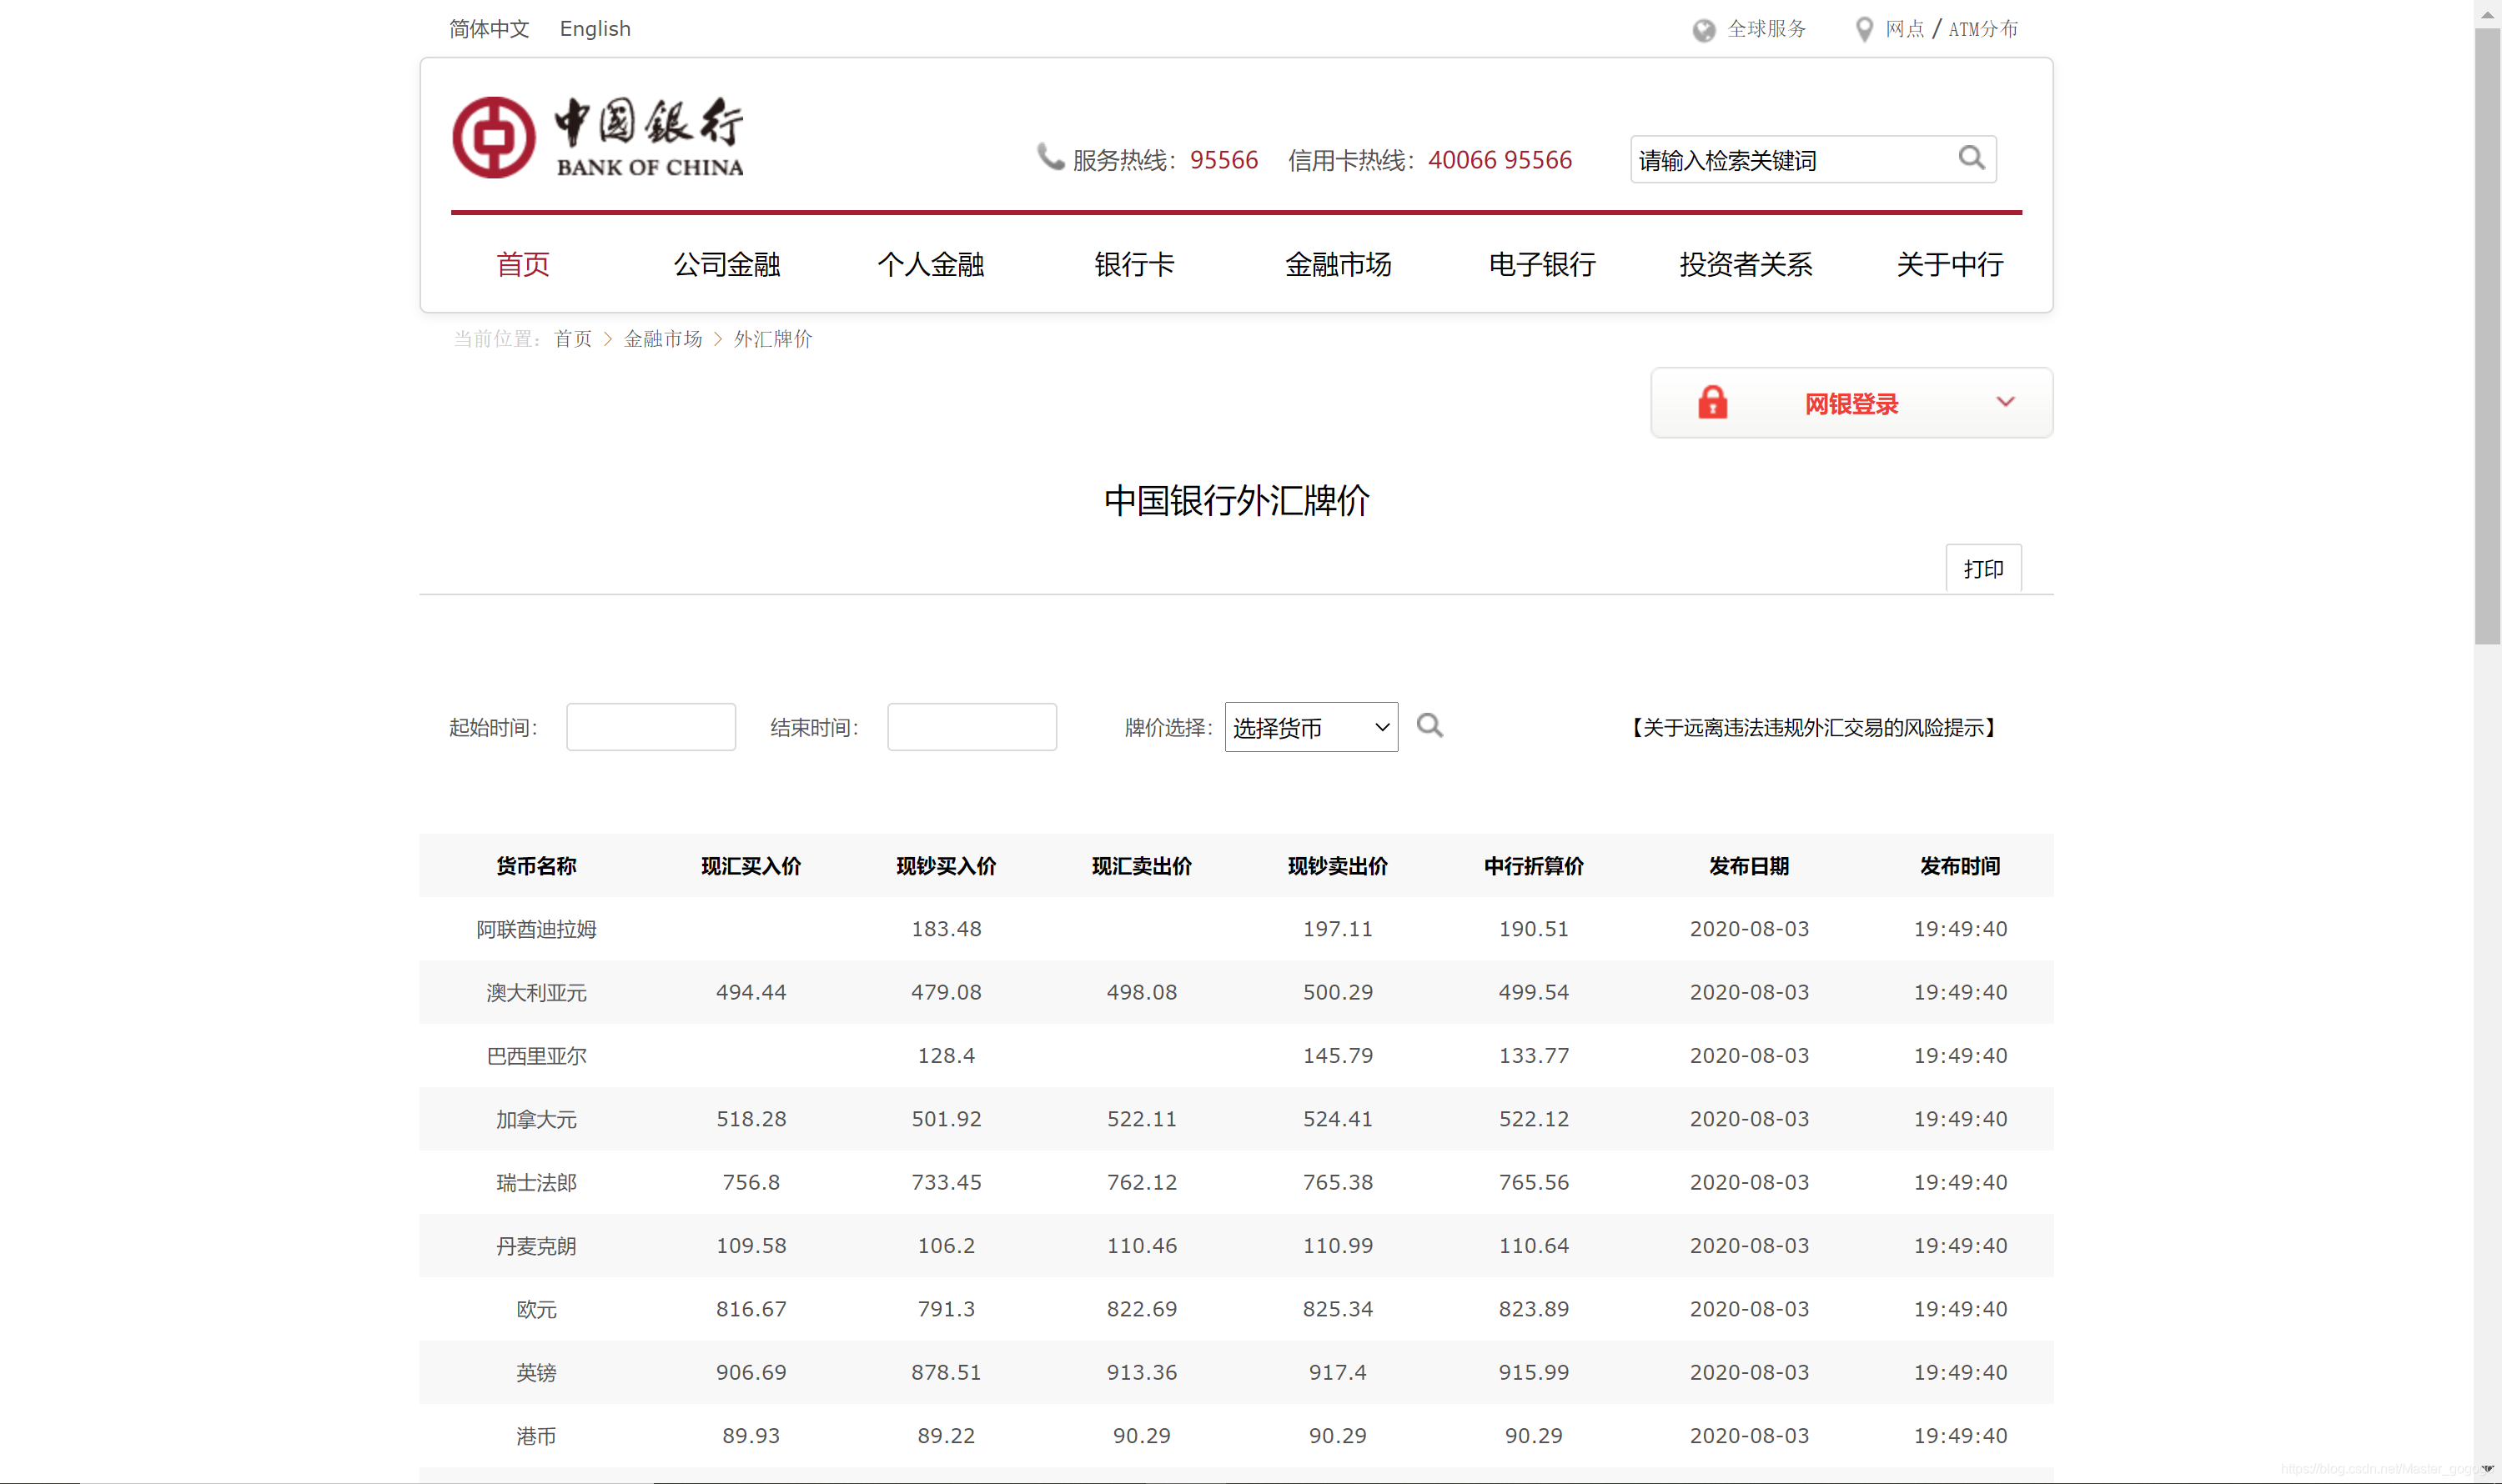Click the magnifier icon beside the currency selector

point(1429,727)
